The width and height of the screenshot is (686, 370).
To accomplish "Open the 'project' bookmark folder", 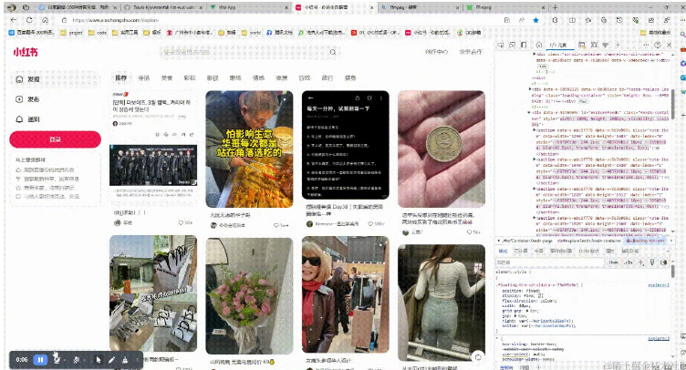I will click(71, 32).
